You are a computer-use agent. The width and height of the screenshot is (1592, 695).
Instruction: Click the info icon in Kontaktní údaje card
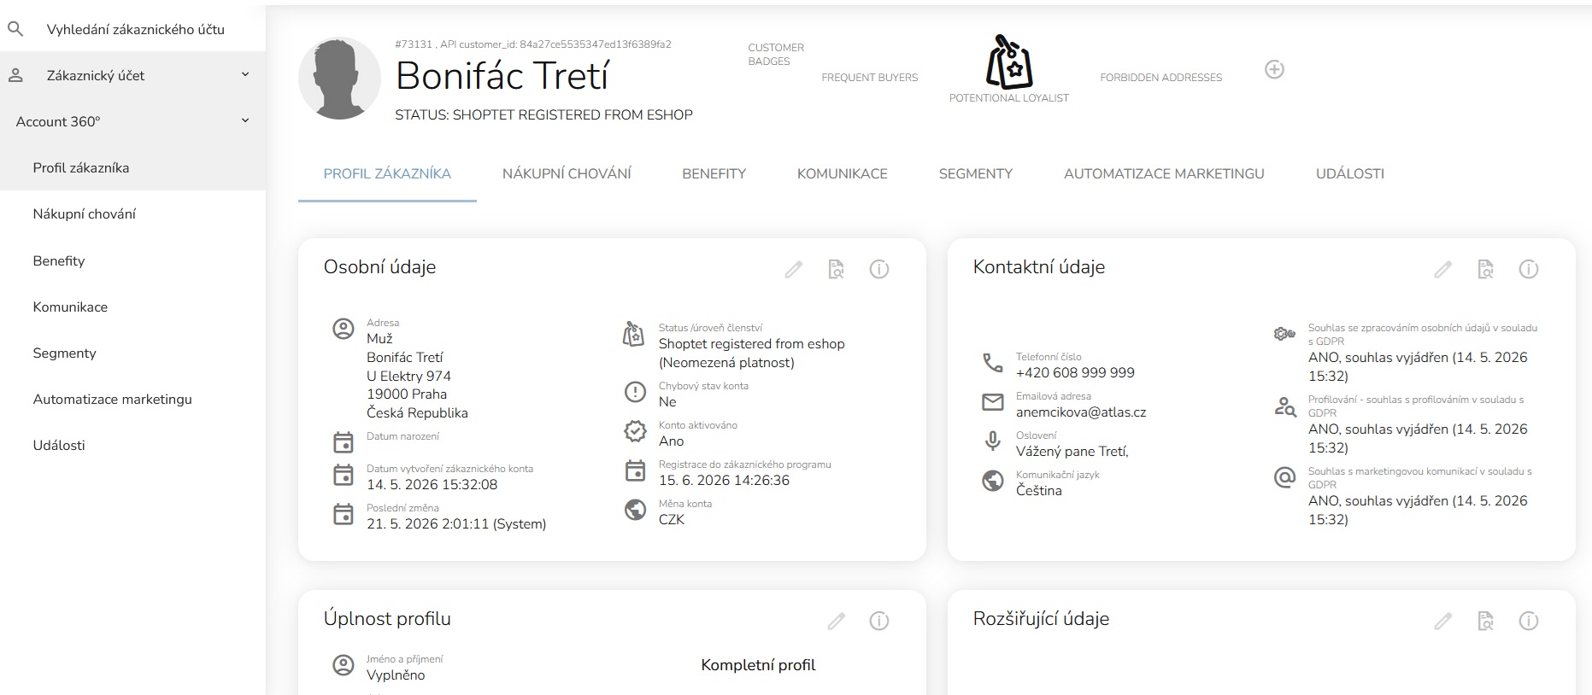[1529, 270]
